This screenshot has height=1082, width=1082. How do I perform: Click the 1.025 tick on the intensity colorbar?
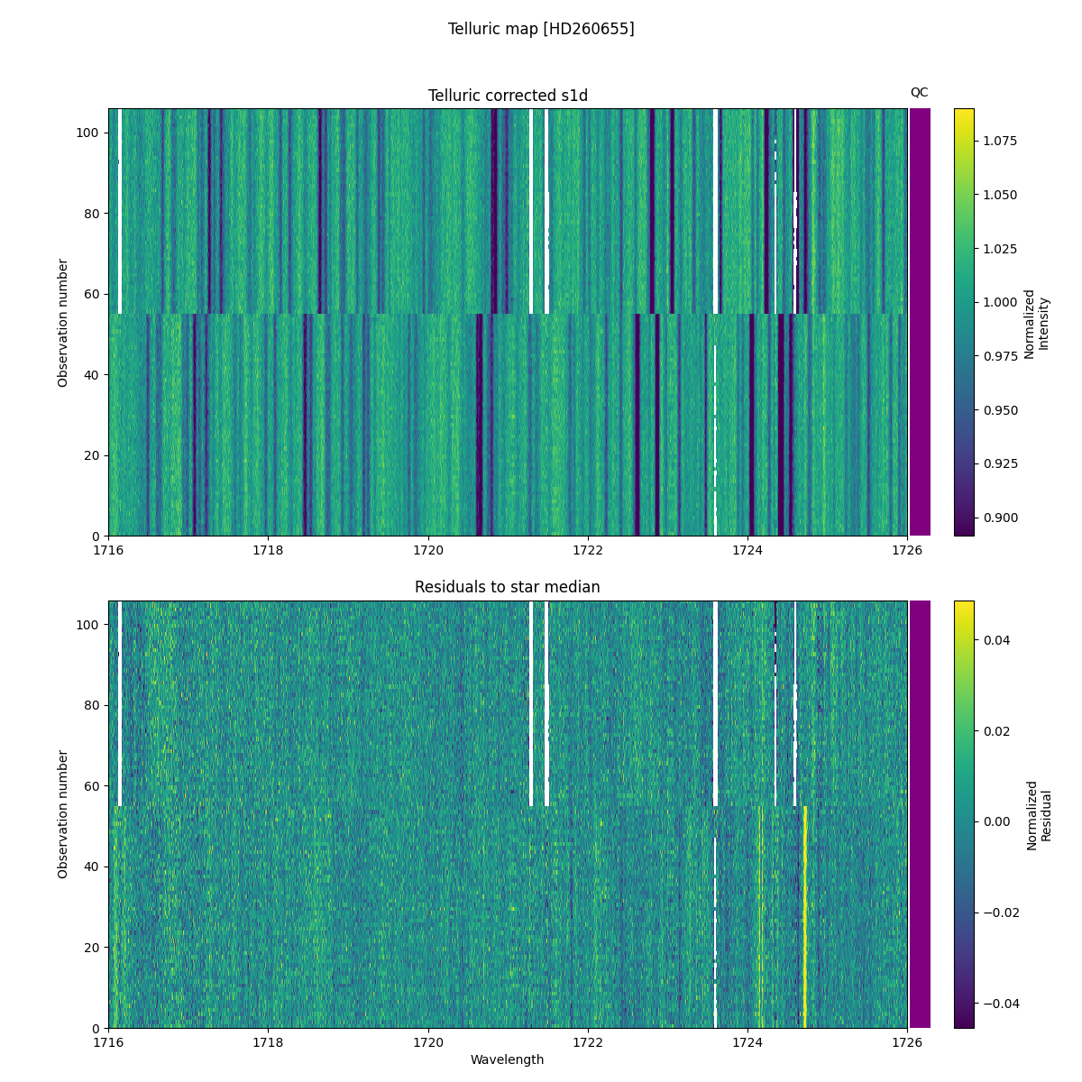pos(1000,248)
